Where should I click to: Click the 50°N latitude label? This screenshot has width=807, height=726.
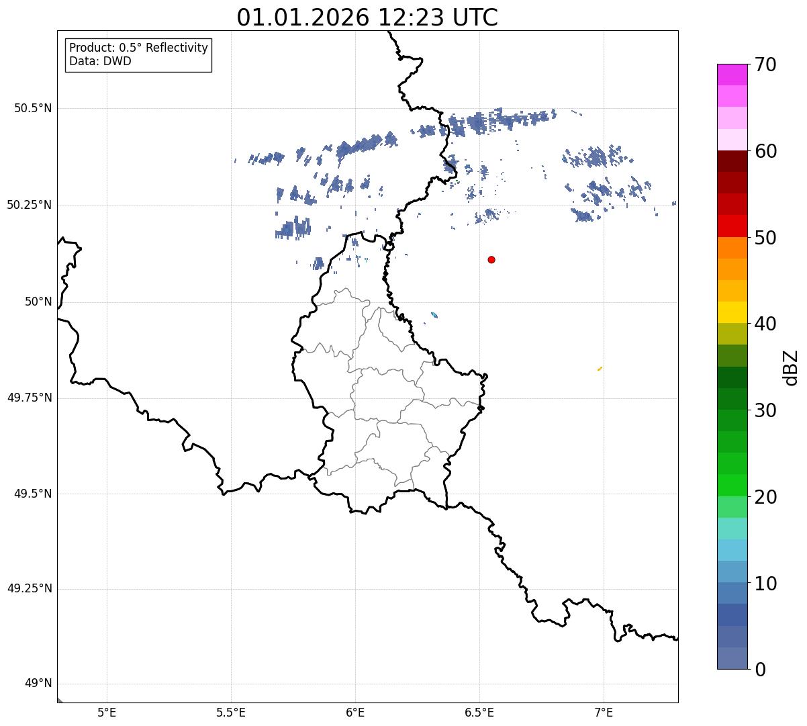(x=38, y=302)
